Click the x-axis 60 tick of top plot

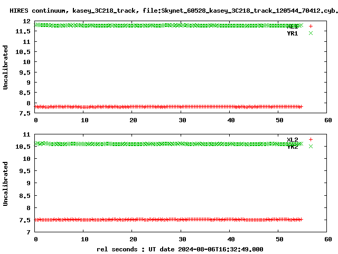point(328,120)
